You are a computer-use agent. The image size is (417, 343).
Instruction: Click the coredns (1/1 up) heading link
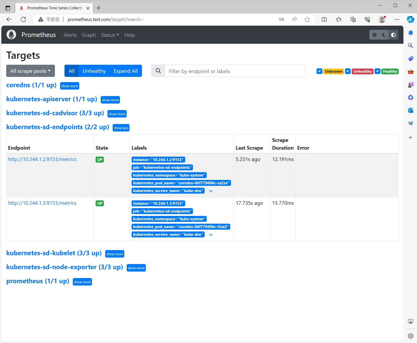pyautogui.click(x=31, y=85)
